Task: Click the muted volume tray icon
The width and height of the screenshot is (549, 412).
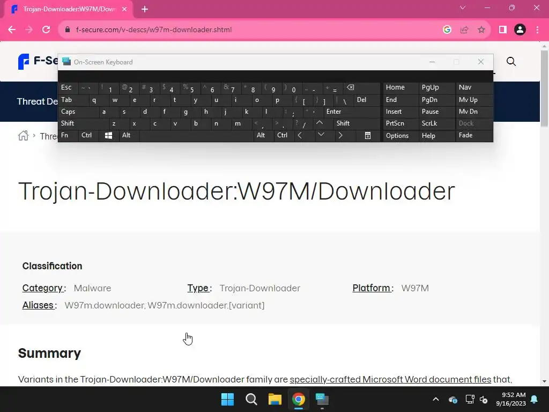Action: [484, 399]
